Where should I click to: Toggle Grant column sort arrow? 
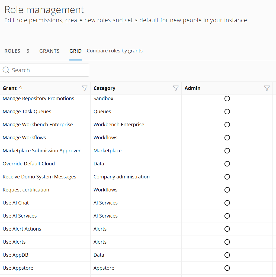coord(20,88)
